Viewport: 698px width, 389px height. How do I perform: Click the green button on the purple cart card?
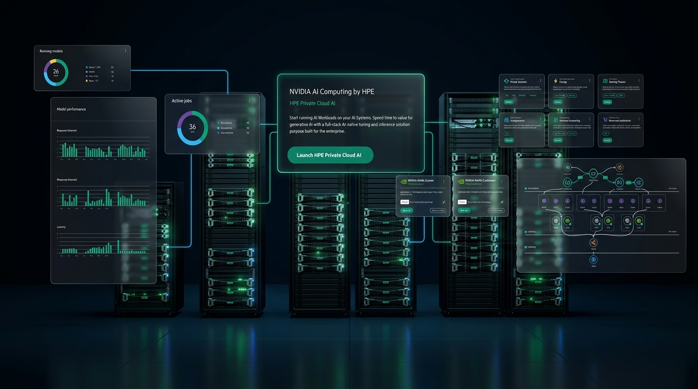click(607, 140)
